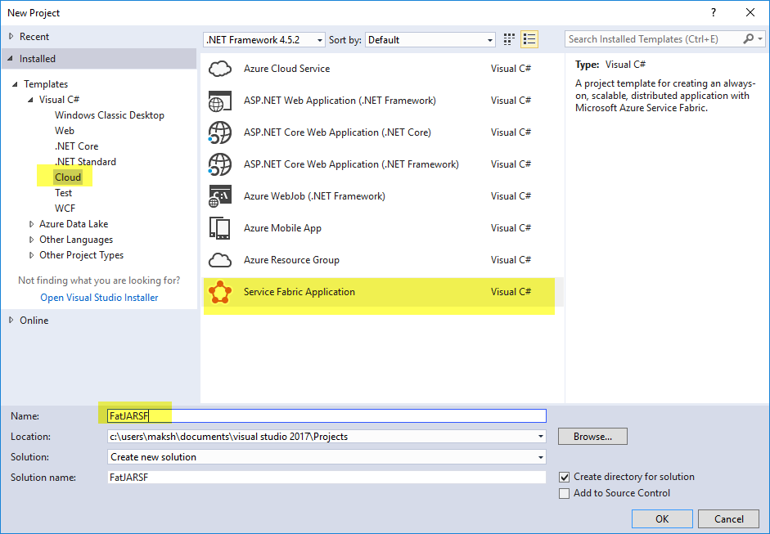The image size is (770, 534).
Task: Collapse the Installed section
Action: (x=11, y=58)
